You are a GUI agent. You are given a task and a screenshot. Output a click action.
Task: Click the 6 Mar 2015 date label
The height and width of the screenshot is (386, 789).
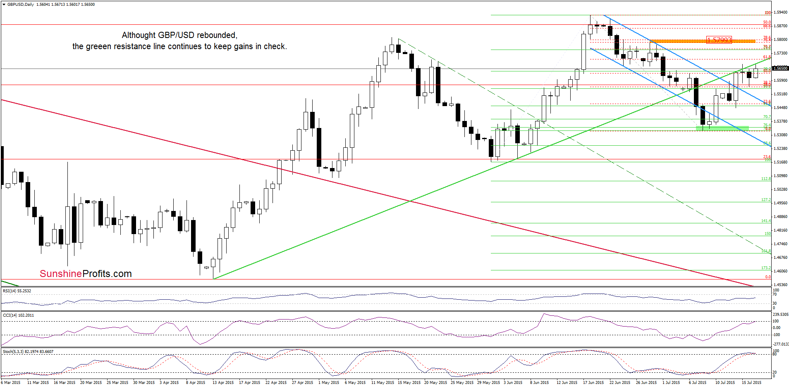coord(11,383)
